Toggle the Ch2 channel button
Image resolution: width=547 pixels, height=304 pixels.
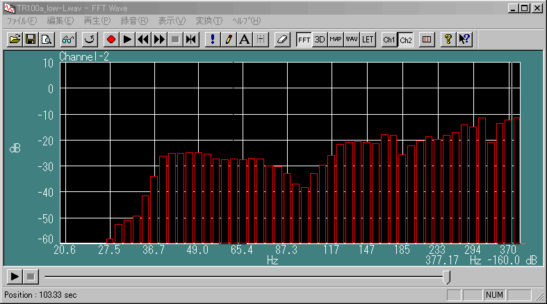[406, 40]
